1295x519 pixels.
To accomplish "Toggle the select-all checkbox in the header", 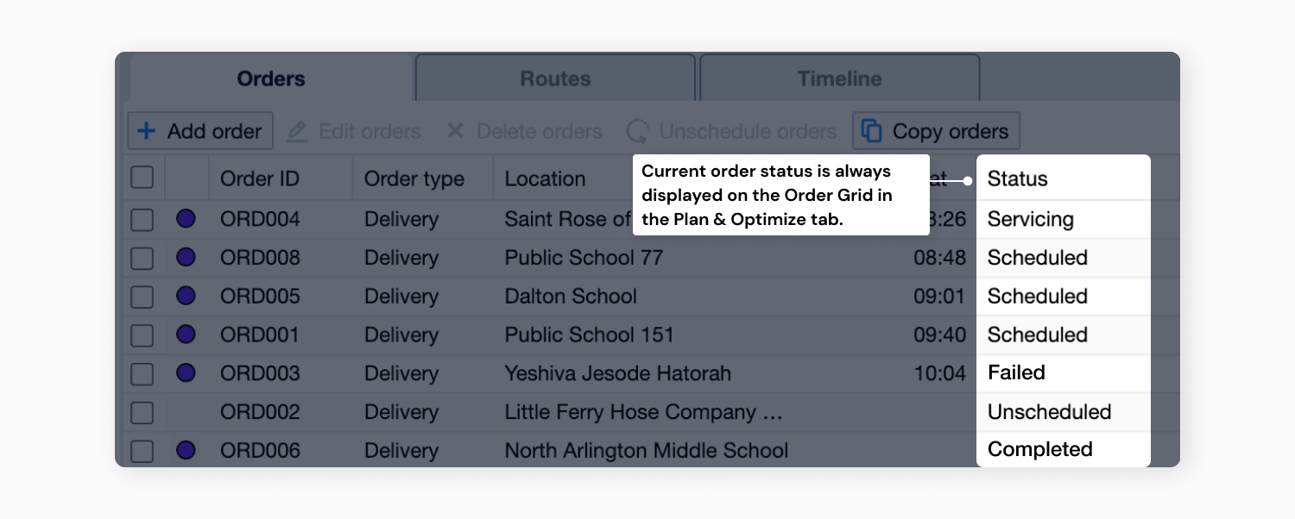I will point(142,178).
